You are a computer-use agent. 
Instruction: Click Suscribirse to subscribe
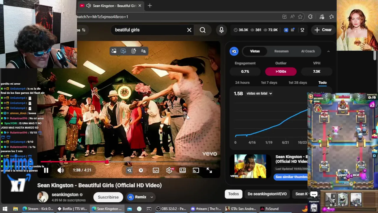click(x=108, y=197)
